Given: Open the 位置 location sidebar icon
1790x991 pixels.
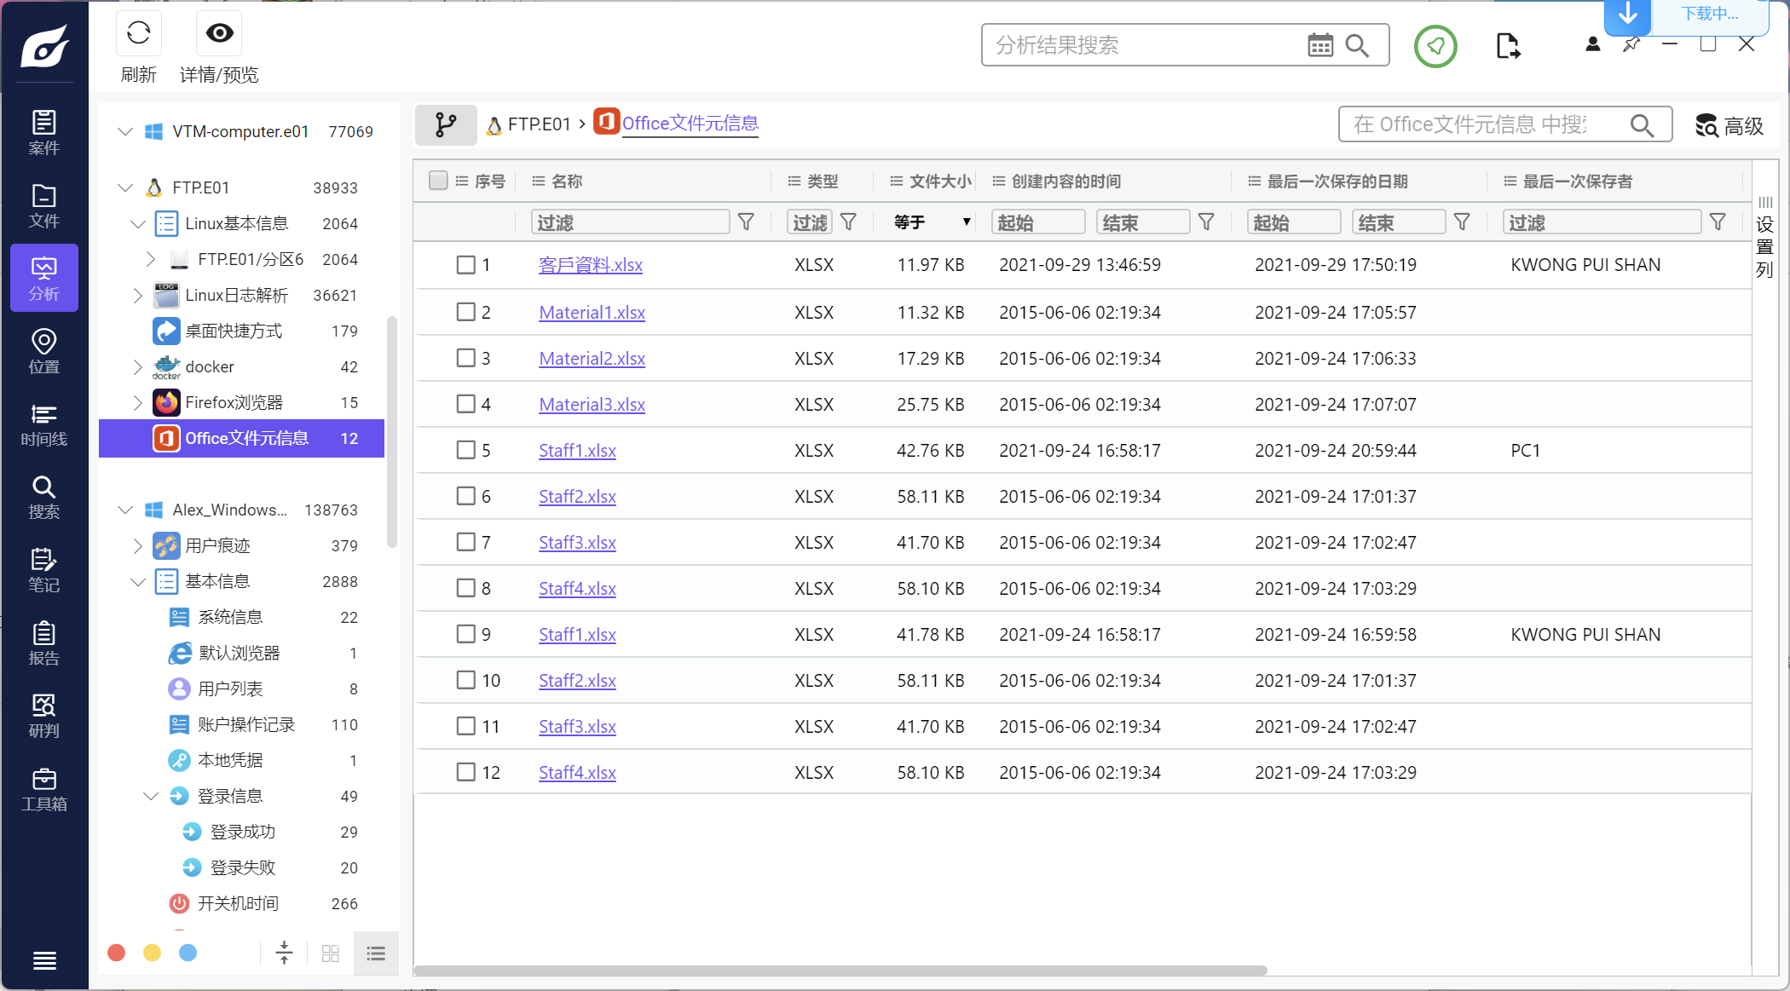Looking at the screenshot, I should tap(43, 351).
